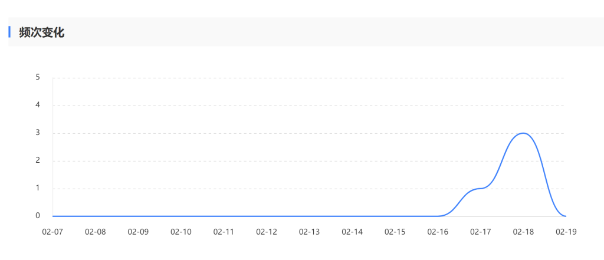Viewport: 604px width, 260px height.
Task: Select the 02-12 date label
Action: pyautogui.click(x=267, y=232)
